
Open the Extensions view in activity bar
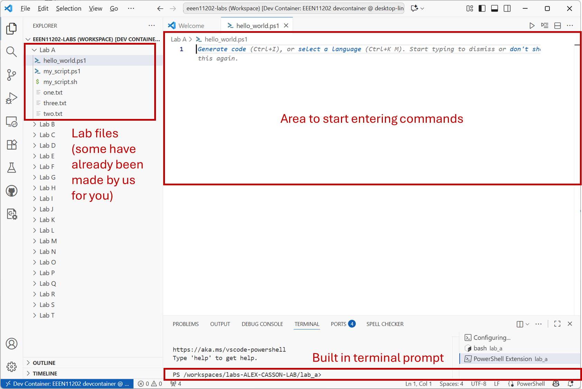pyautogui.click(x=11, y=145)
